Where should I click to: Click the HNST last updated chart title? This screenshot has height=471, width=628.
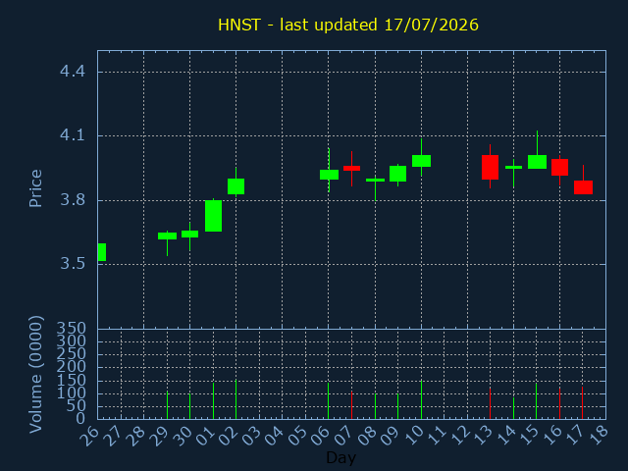tap(348, 25)
